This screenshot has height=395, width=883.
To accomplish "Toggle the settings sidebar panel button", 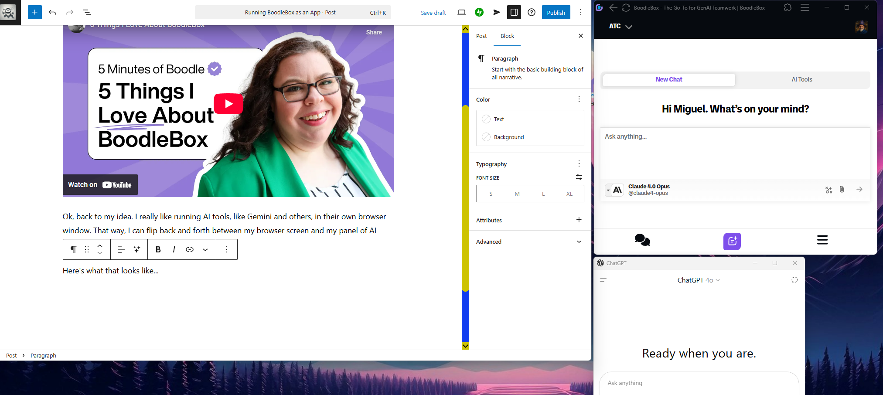I will pyautogui.click(x=514, y=12).
